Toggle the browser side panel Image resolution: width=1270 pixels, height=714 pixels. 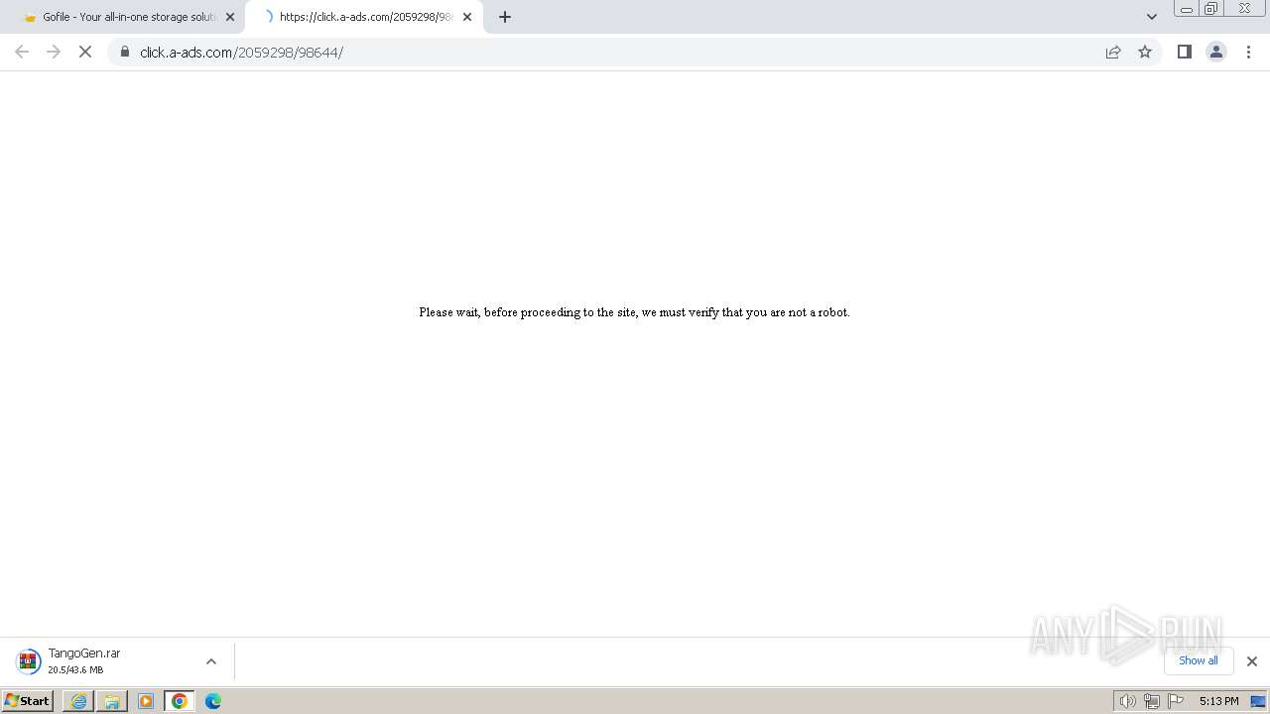(x=1185, y=52)
